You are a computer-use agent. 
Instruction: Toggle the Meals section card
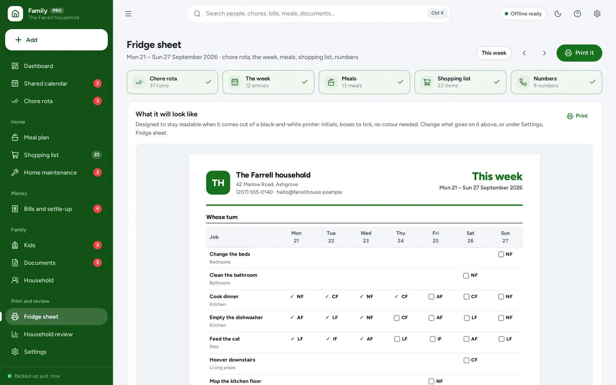click(x=364, y=82)
